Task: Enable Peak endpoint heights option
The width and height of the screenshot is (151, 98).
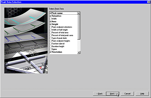Action: pos(51,41)
